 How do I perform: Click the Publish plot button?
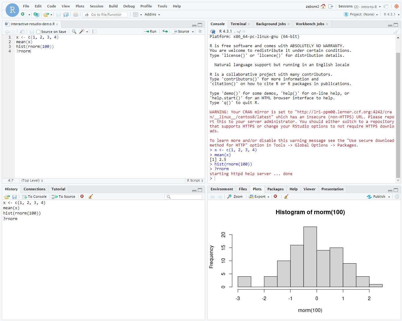click(x=376, y=197)
